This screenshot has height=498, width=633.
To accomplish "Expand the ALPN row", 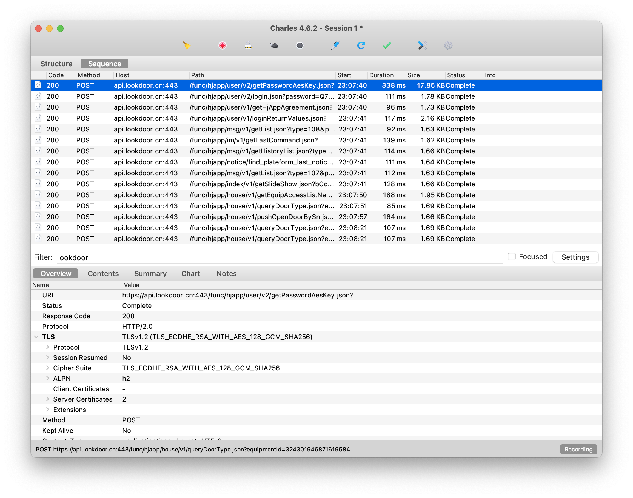I will click(48, 379).
